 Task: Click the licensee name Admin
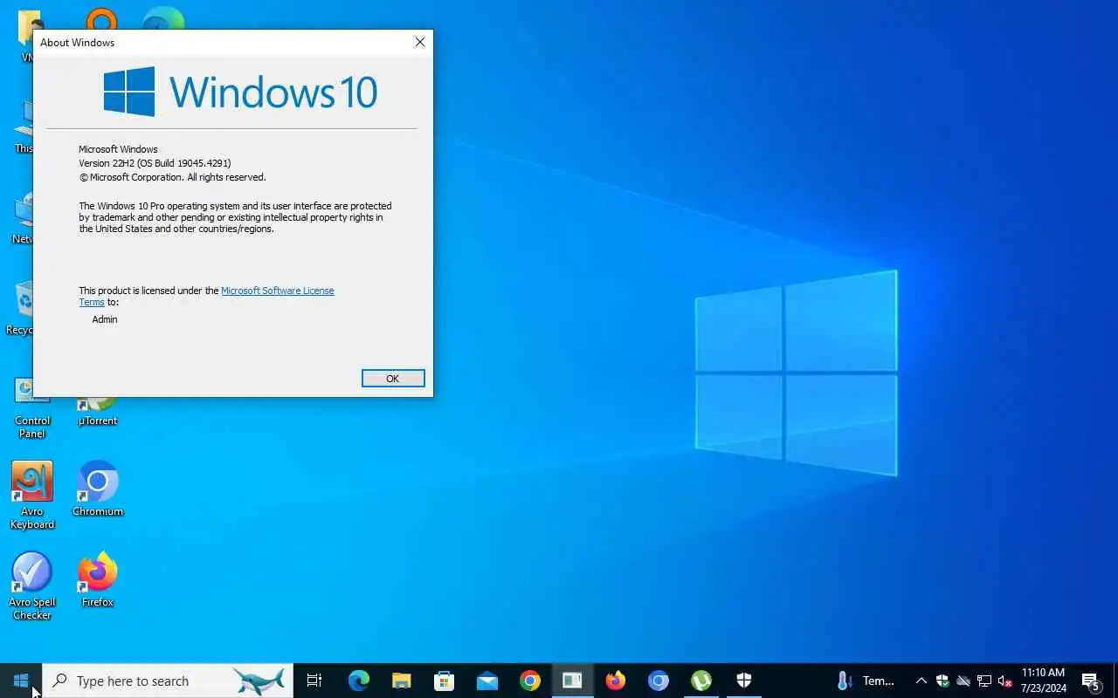click(105, 319)
